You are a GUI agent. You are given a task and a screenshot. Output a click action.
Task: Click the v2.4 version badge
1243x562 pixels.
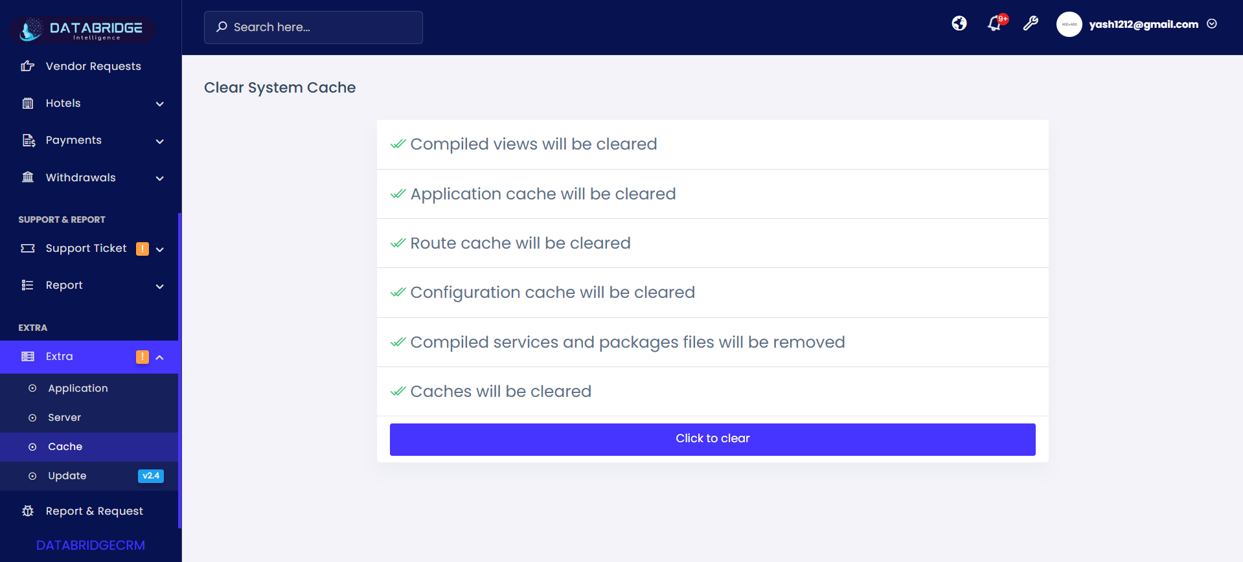point(151,476)
